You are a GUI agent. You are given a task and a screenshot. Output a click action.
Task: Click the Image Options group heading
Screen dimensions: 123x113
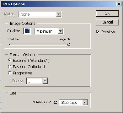pyautogui.click(x=22, y=24)
